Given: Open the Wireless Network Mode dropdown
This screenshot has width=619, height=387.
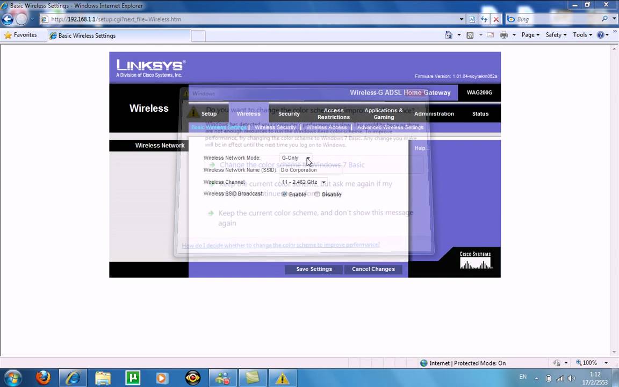Looking at the screenshot, I should 296,157.
